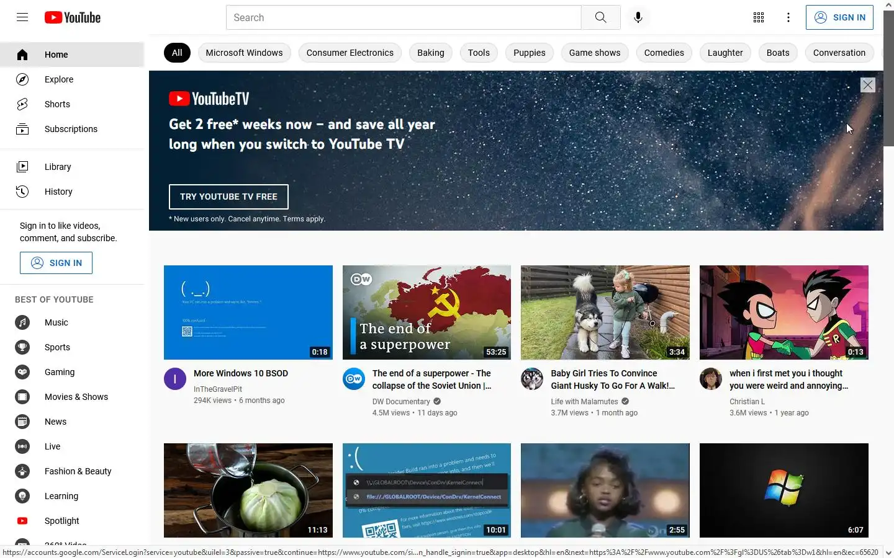Open Learning under Best of YouTube

click(x=72, y=496)
